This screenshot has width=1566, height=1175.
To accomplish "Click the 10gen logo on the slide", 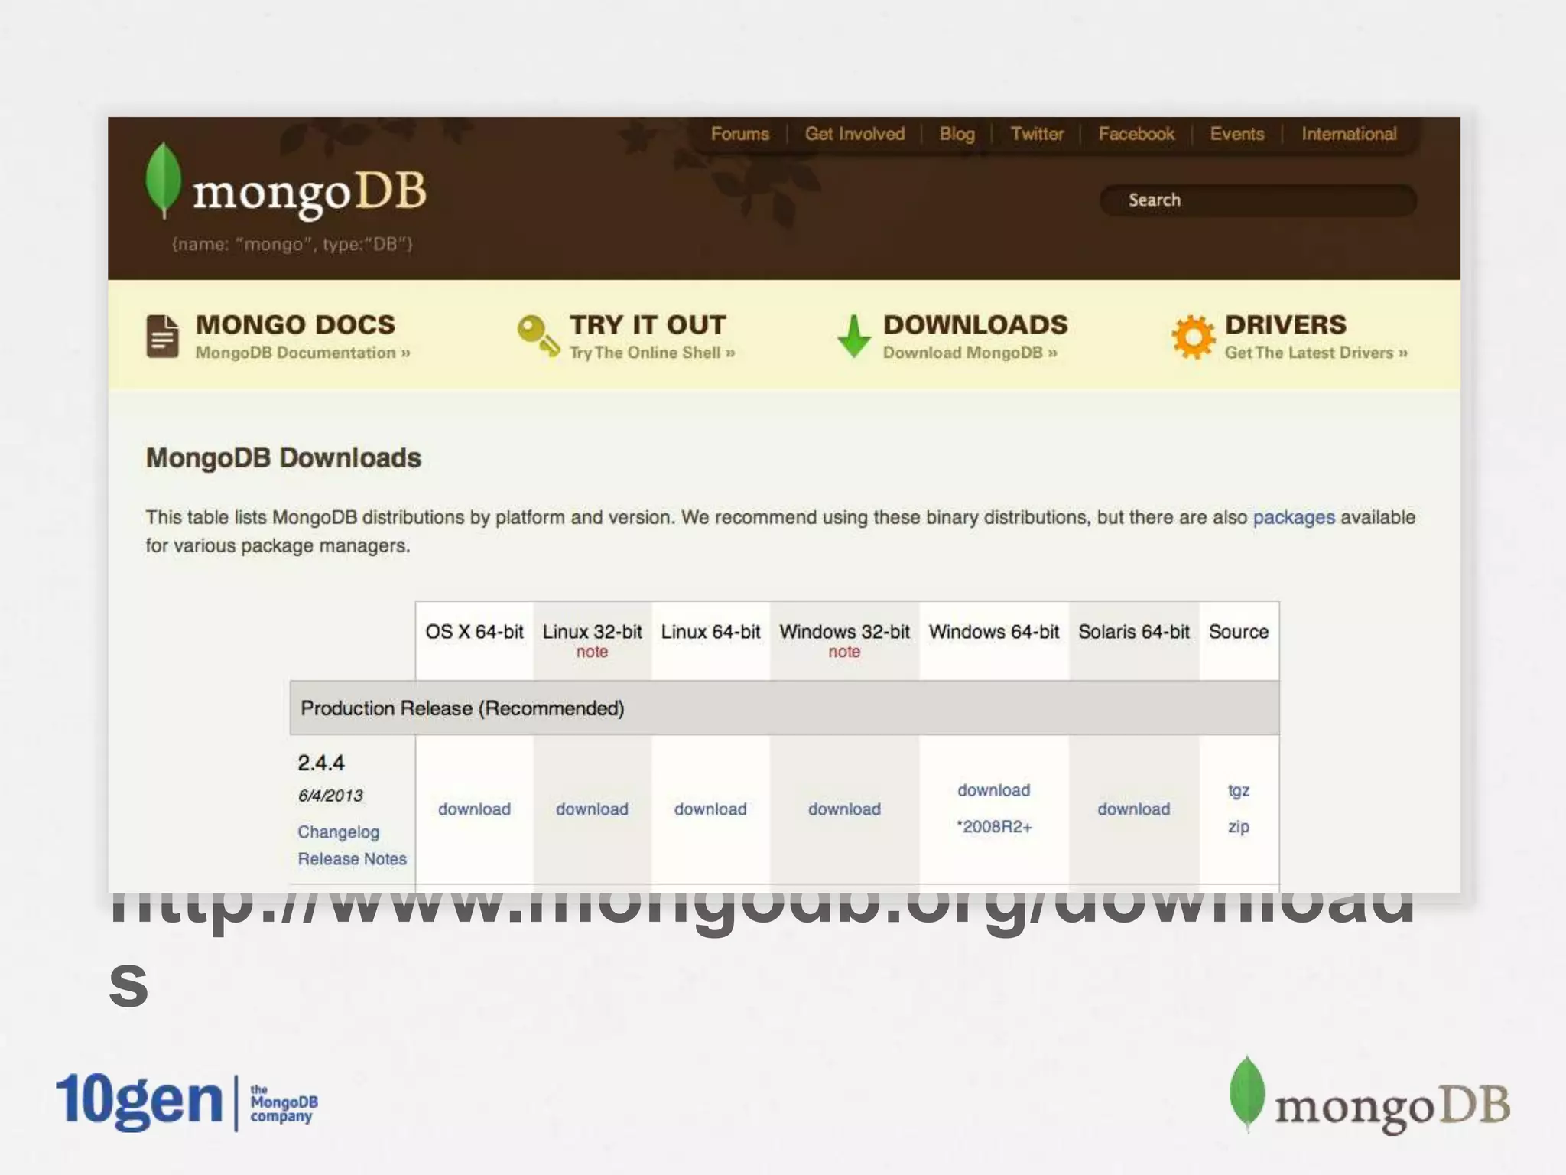I will coord(187,1102).
